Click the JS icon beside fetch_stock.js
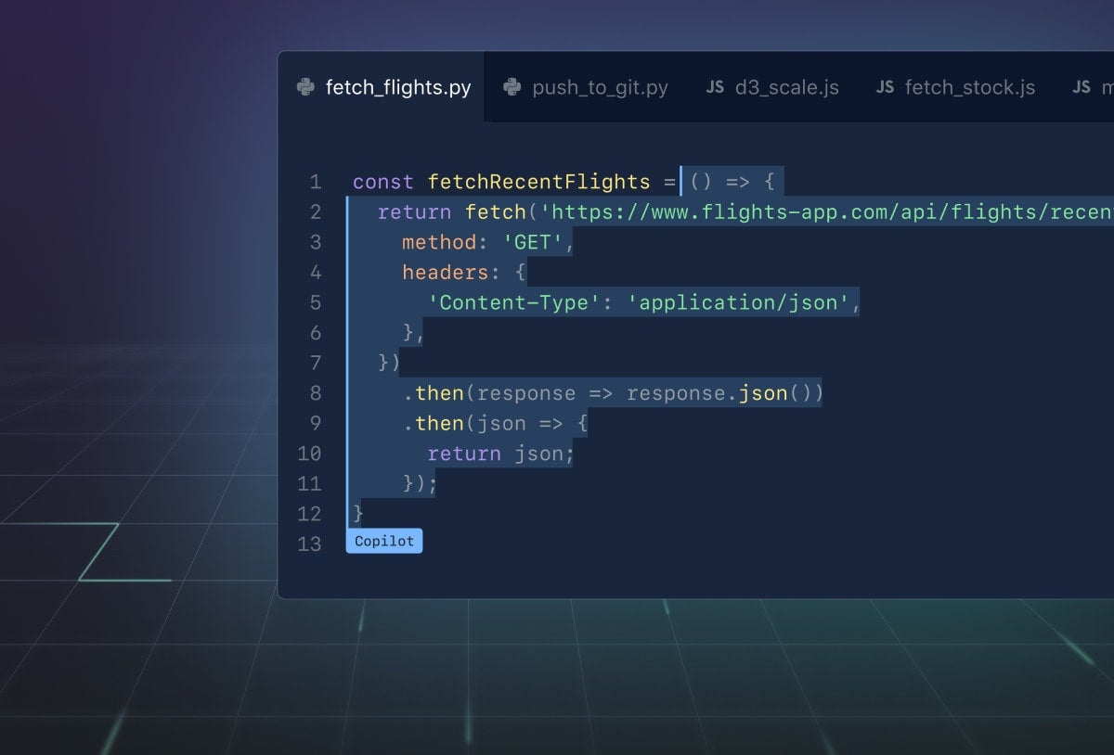1114x755 pixels. tap(885, 87)
